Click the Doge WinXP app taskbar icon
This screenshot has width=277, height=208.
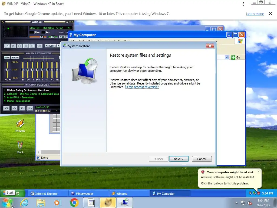tap(108, 203)
